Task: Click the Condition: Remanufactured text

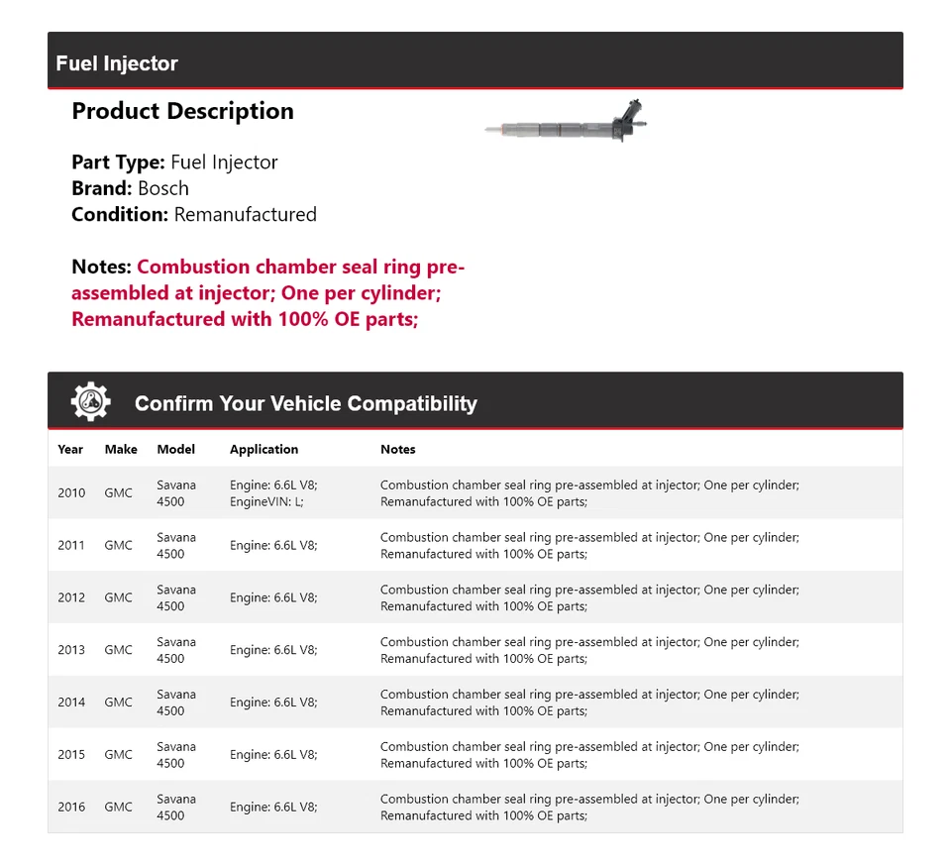Action: tap(194, 214)
